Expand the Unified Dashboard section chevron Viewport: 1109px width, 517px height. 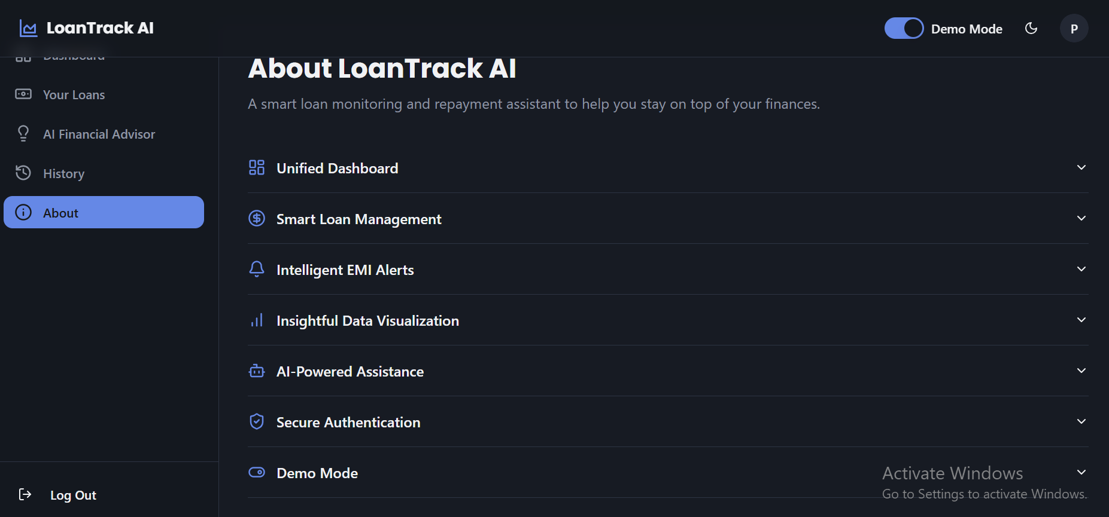(1081, 167)
